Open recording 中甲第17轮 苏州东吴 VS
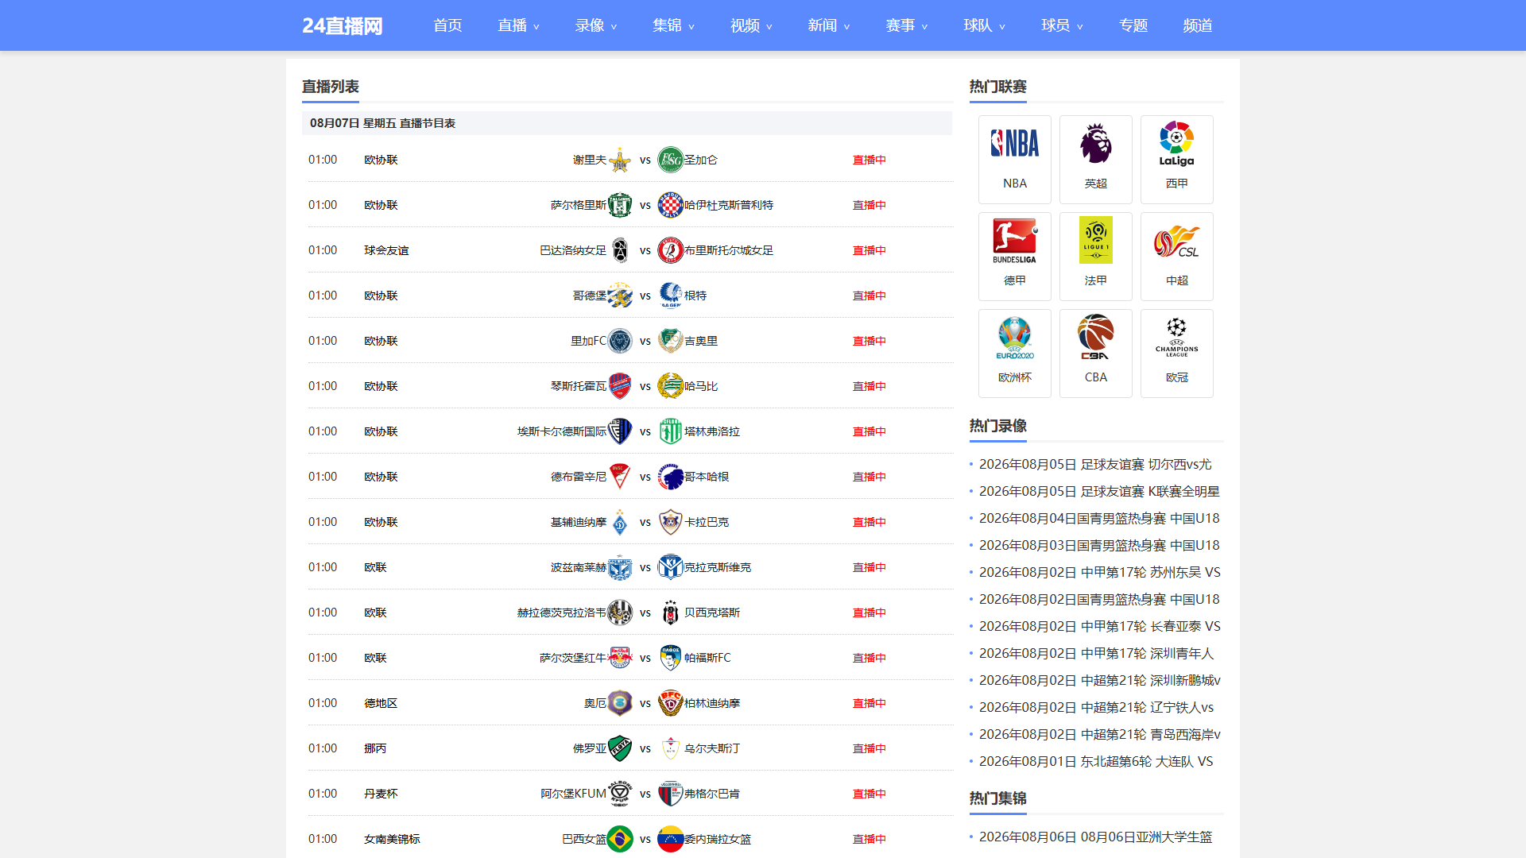1526x858 pixels. (1100, 572)
